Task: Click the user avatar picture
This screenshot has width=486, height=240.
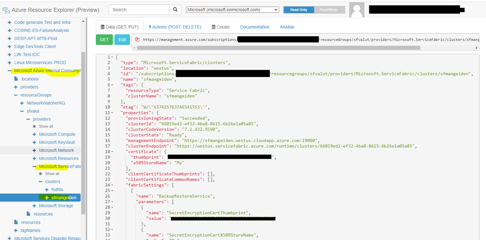Action: tap(357, 10)
